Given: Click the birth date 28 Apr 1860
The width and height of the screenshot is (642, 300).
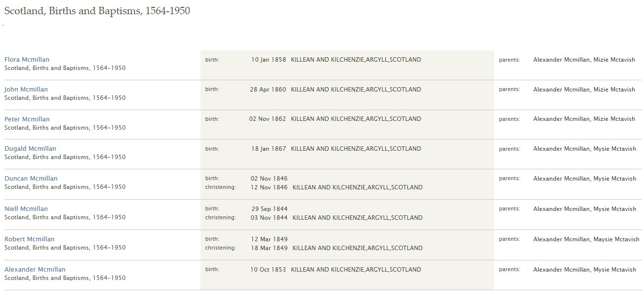Looking at the screenshot, I should [x=268, y=90].
